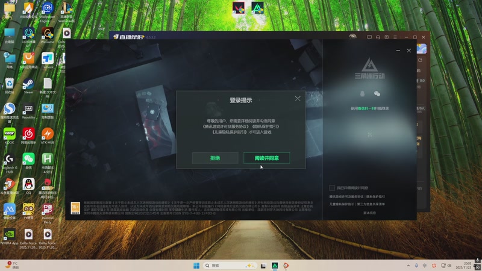Open Pummel Party desktop shortcut

(48, 214)
